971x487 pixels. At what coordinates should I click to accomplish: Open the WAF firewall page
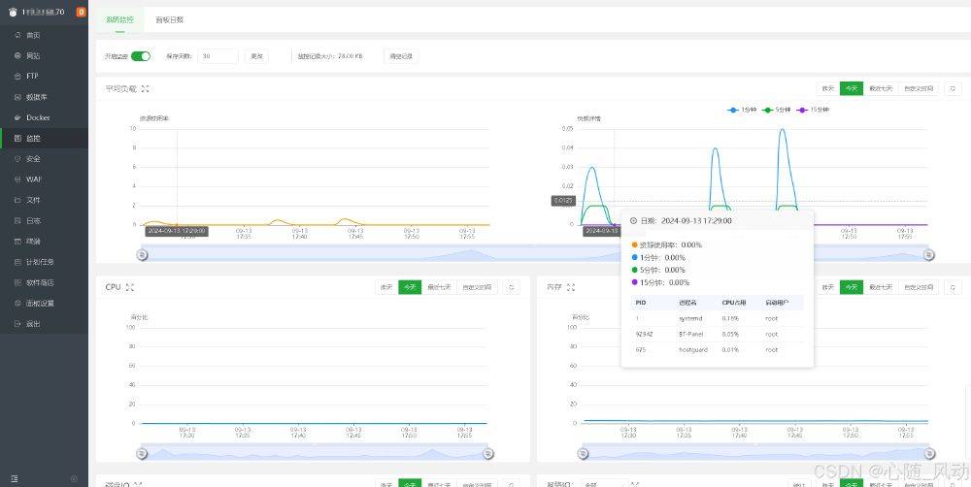[33, 179]
